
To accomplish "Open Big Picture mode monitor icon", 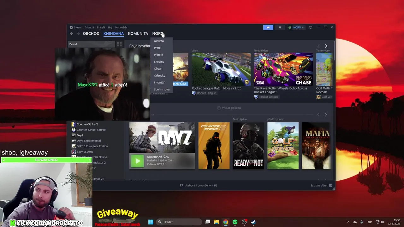I will click(x=311, y=27).
